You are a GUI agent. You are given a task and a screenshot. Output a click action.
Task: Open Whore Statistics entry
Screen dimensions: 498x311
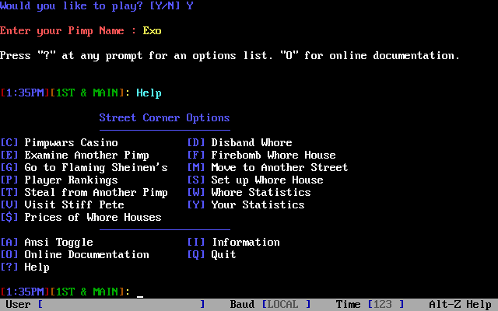click(x=249, y=192)
